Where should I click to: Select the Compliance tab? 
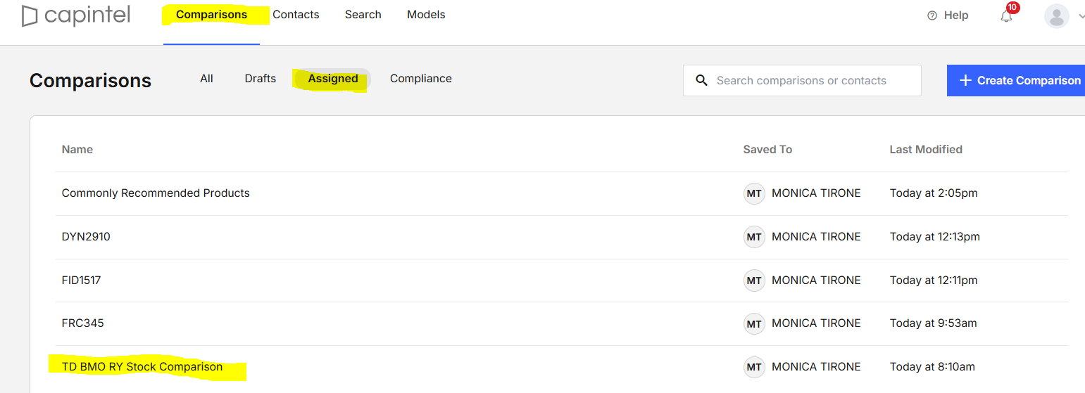point(421,79)
